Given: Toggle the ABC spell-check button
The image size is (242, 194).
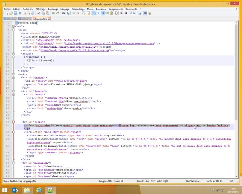Looking at the screenshot, I should point(145,13).
